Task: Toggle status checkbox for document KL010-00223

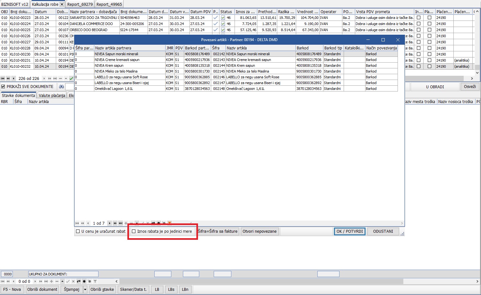Action: [223, 18]
